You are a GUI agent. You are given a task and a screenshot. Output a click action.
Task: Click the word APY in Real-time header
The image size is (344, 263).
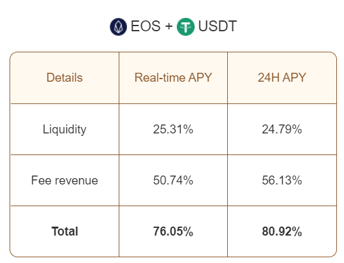coord(200,78)
